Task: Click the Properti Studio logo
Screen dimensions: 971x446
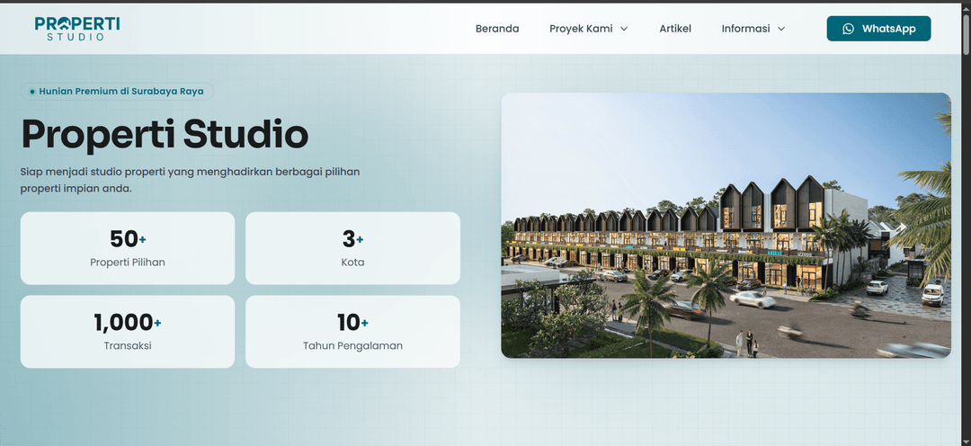Action: coord(76,29)
